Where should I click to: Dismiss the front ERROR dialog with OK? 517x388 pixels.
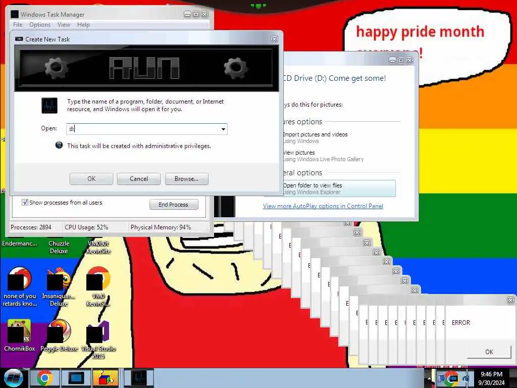coord(489,352)
